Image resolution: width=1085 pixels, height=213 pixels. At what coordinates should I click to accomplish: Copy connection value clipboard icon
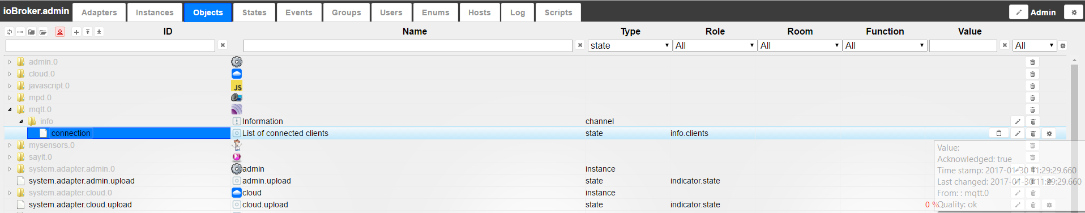[x=999, y=134]
